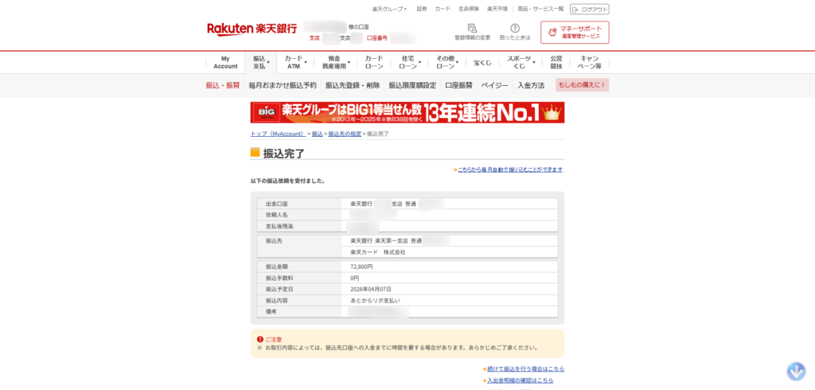Go to My Account tab
This screenshot has width=815, height=390.
tap(225, 62)
